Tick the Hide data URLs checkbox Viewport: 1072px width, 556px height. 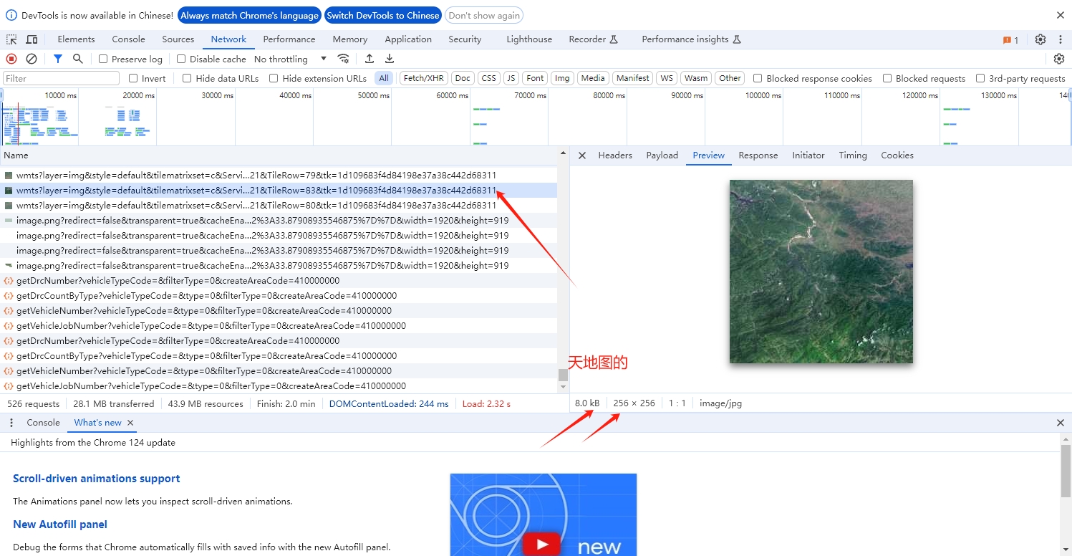coord(187,78)
